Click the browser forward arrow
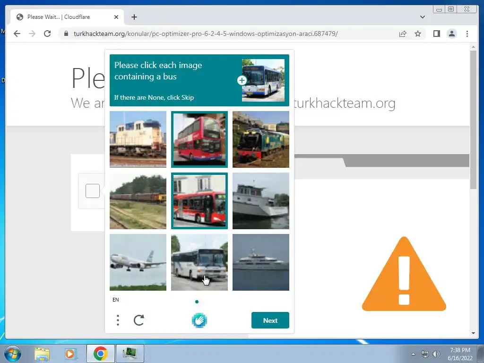484x363 pixels. tap(32, 34)
